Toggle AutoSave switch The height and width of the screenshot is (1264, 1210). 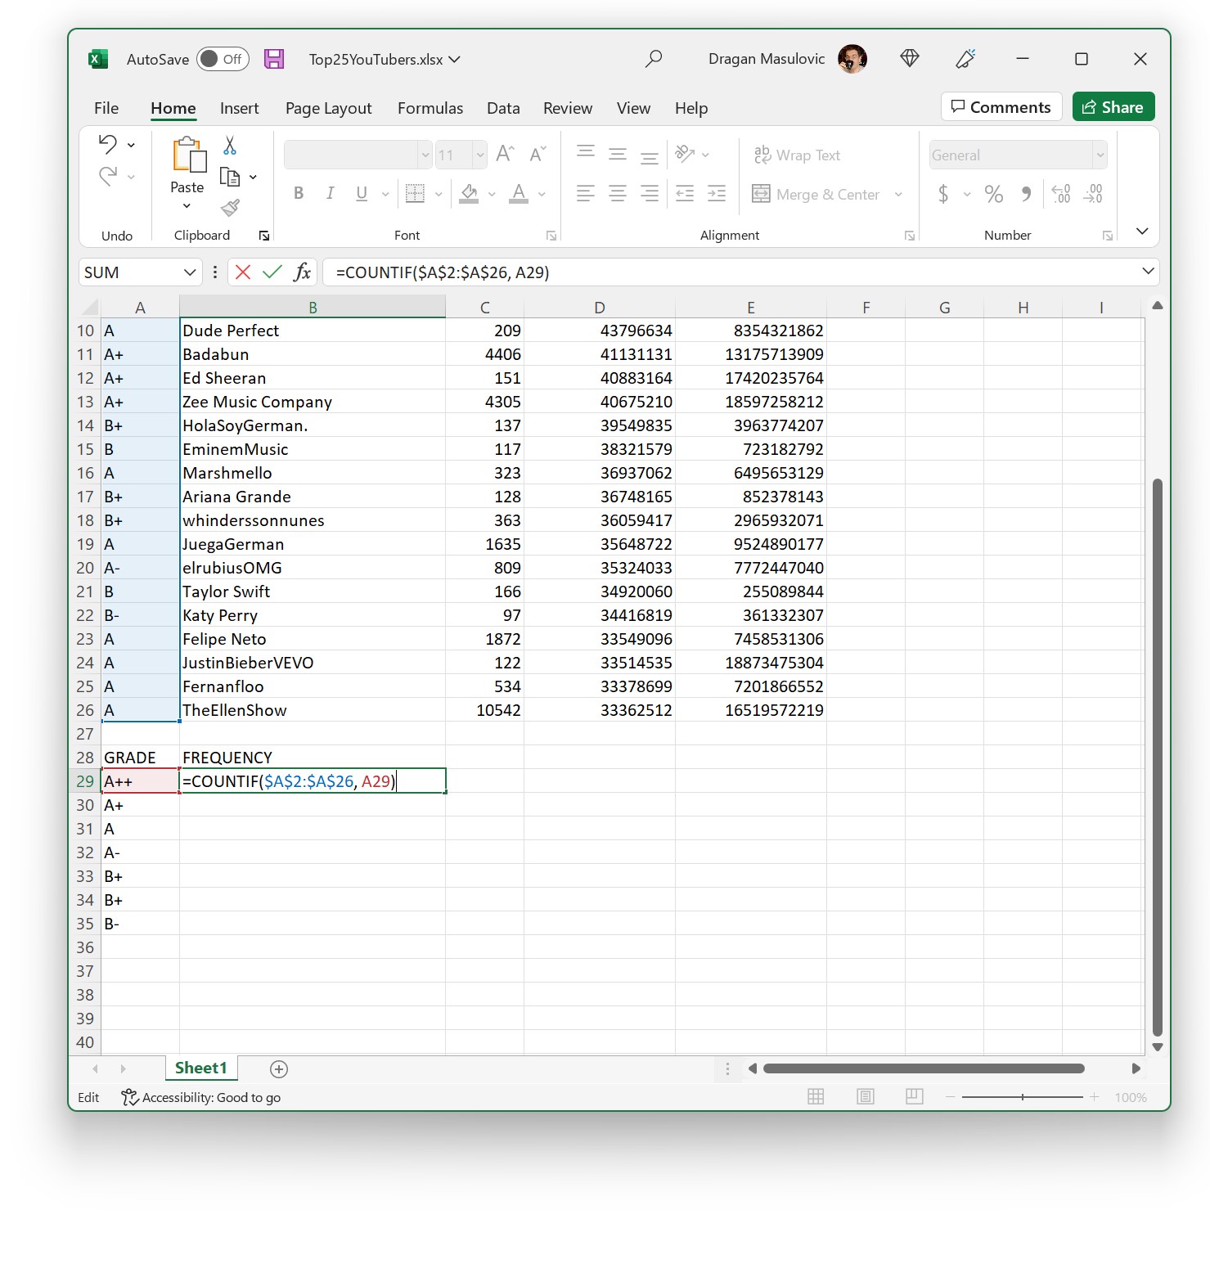(x=223, y=59)
